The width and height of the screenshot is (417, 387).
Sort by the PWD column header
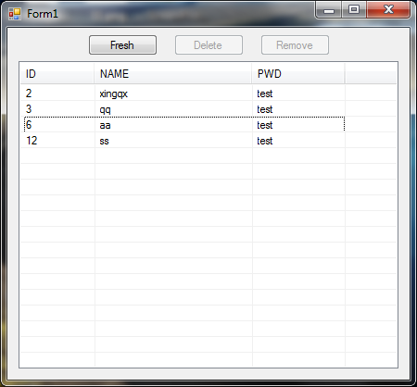(298, 74)
